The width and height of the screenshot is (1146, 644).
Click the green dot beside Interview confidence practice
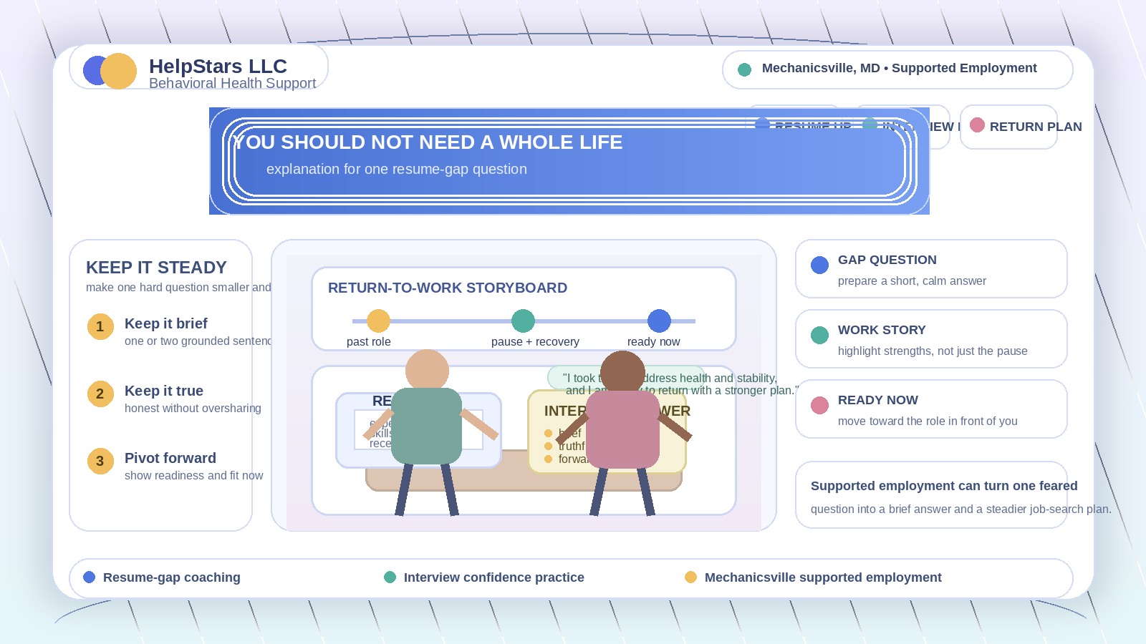(x=390, y=577)
